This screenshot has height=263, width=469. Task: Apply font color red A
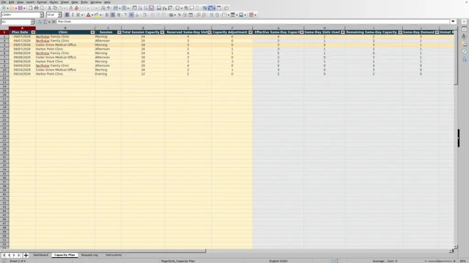(x=88, y=15)
